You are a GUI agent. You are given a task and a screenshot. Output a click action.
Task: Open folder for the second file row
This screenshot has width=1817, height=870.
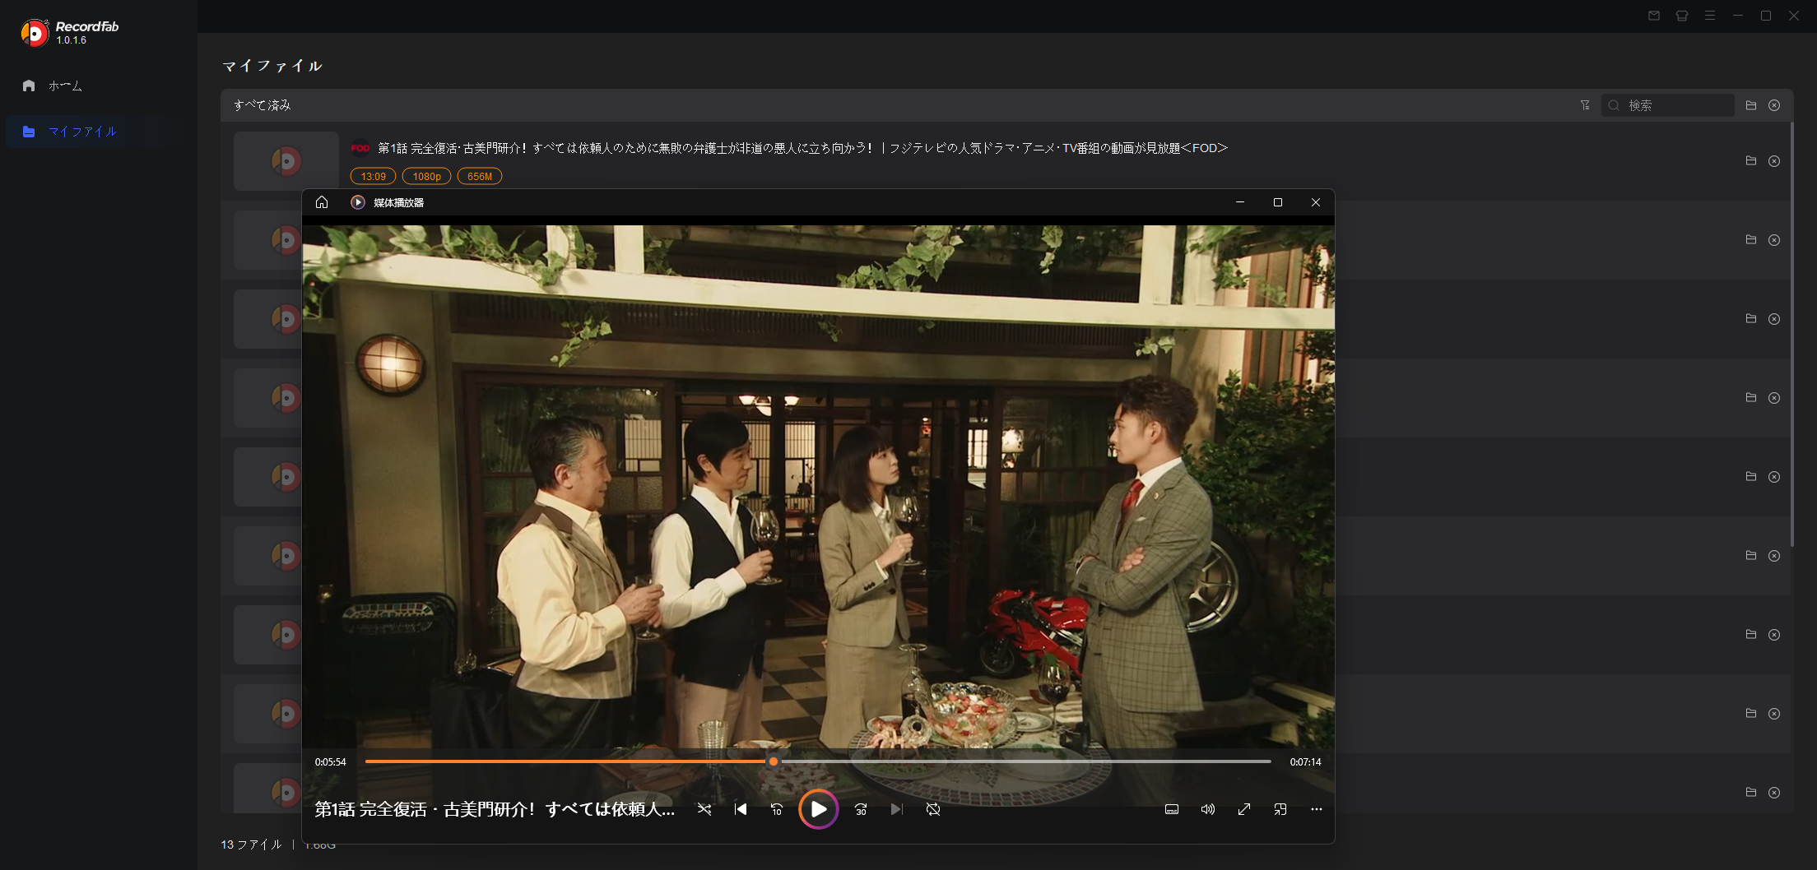click(x=1751, y=240)
